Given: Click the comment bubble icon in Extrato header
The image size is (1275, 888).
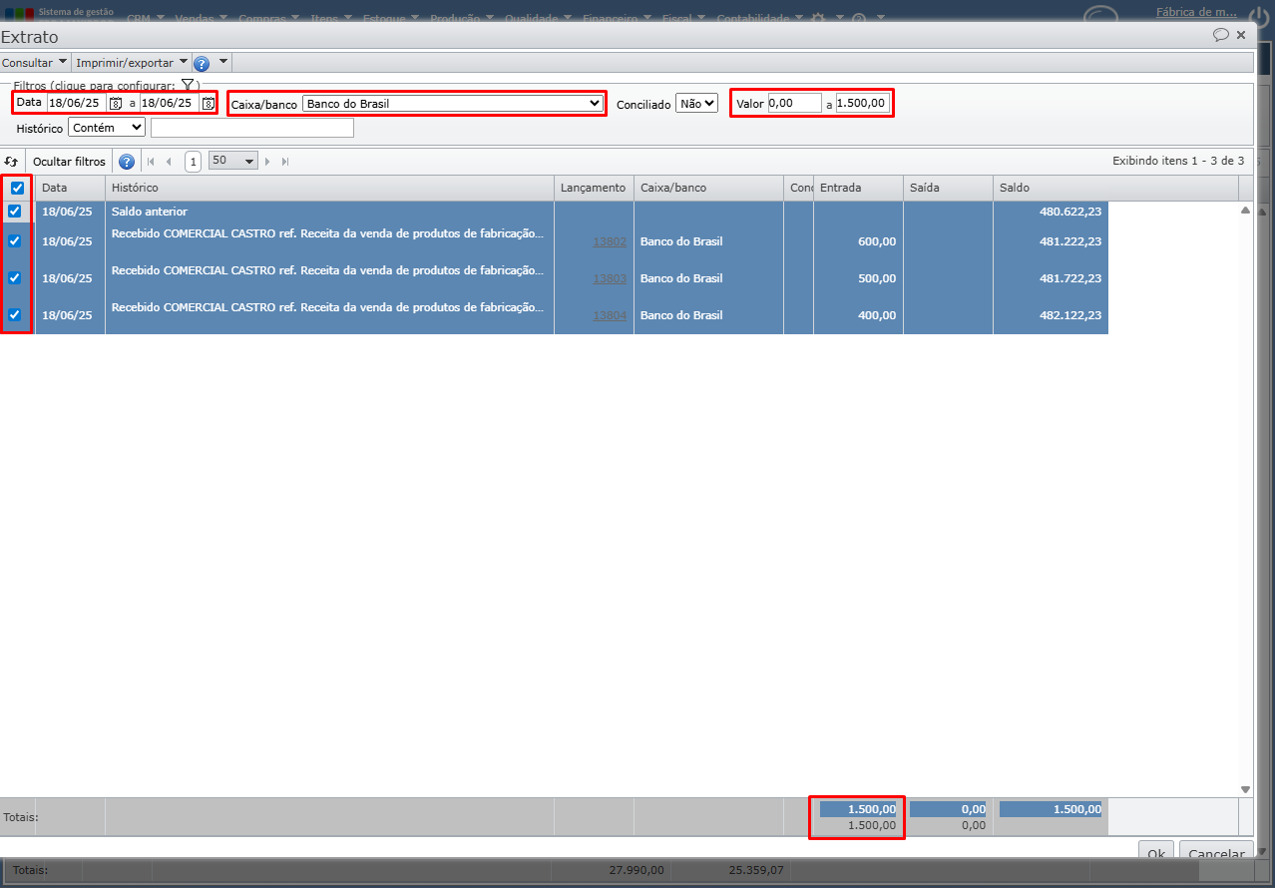Looking at the screenshot, I should point(1220,35).
